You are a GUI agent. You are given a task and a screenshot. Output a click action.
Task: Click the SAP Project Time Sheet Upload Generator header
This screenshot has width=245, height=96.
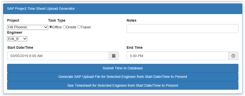(x=41, y=9)
